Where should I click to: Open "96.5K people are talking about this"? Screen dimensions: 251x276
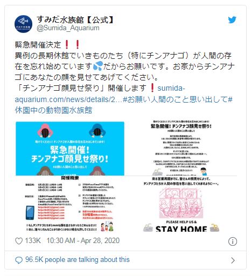click(78, 260)
